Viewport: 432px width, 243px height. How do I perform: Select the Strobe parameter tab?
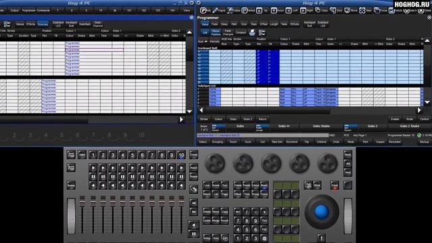[x=204, y=119]
